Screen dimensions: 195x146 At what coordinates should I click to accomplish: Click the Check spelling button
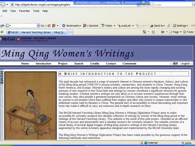click(107, 26)
